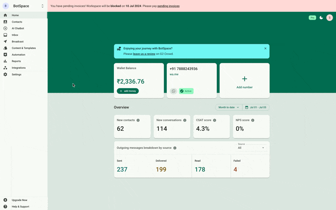Open the Month to date dropdown

click(x=228, y=107)
